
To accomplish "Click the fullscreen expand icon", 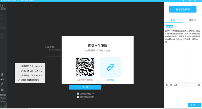I will point(2,90).
